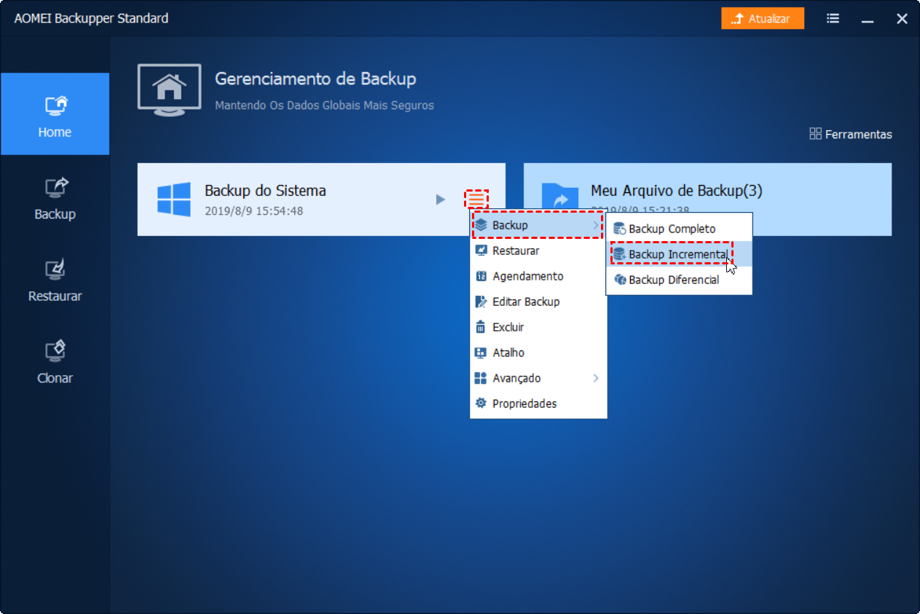The image size is (920, 614).
Task: Open the Backup sidebar section
Action: [55, 198]
